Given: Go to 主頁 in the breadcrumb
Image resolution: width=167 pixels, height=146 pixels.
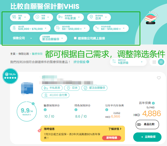Looking at the screenshot, I should [13, 54].
